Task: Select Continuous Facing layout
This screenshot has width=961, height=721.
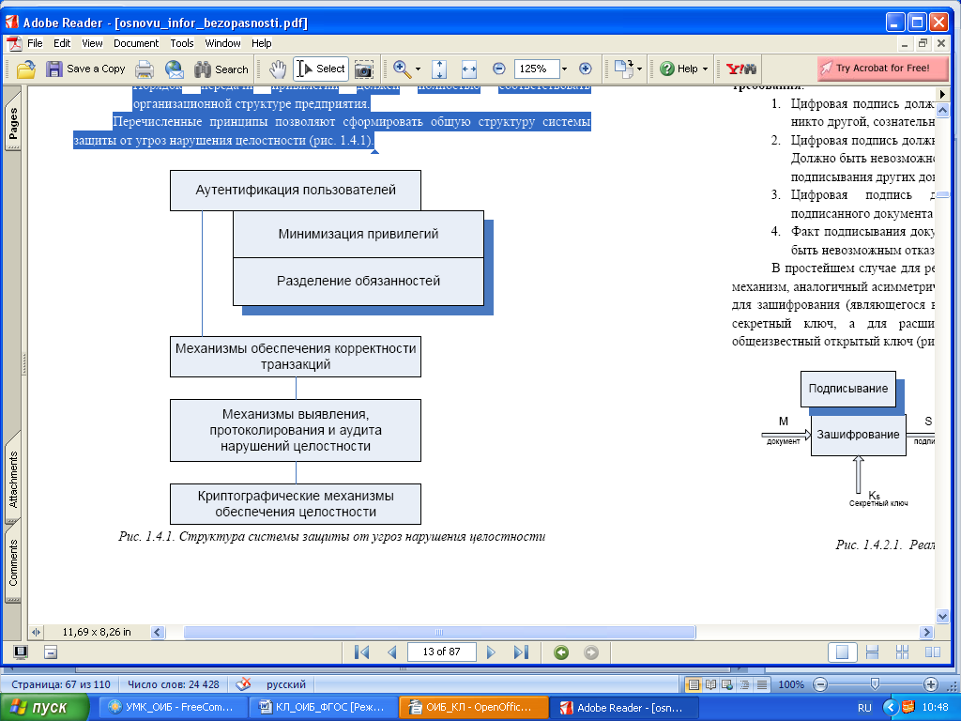Action: point(902,652)
